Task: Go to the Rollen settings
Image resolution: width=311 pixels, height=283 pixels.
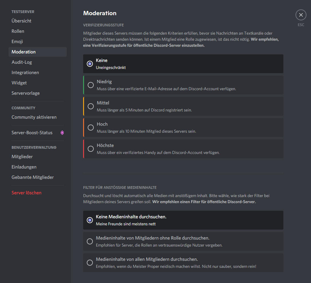Action: click(x=18, y=31)
